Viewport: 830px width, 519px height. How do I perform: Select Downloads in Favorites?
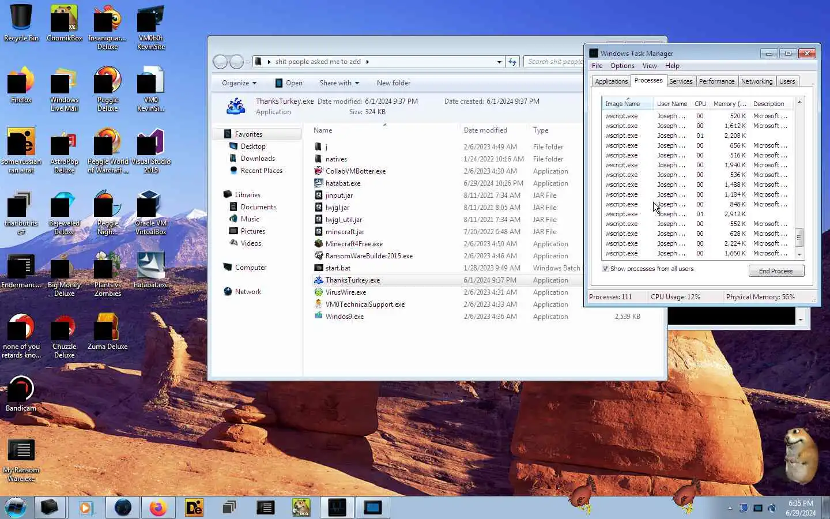(258, 158)
